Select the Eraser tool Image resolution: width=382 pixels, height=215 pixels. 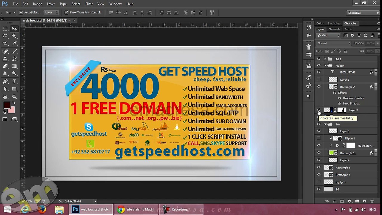click(x=5, y=66)
